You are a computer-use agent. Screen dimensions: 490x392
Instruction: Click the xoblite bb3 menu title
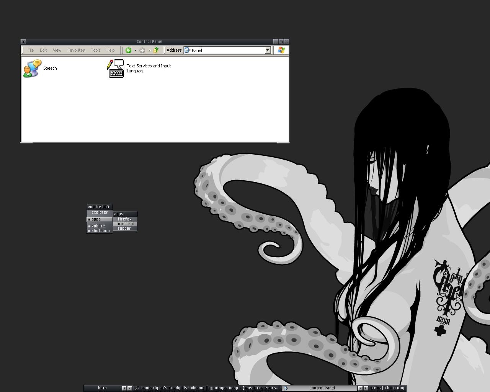100,207
